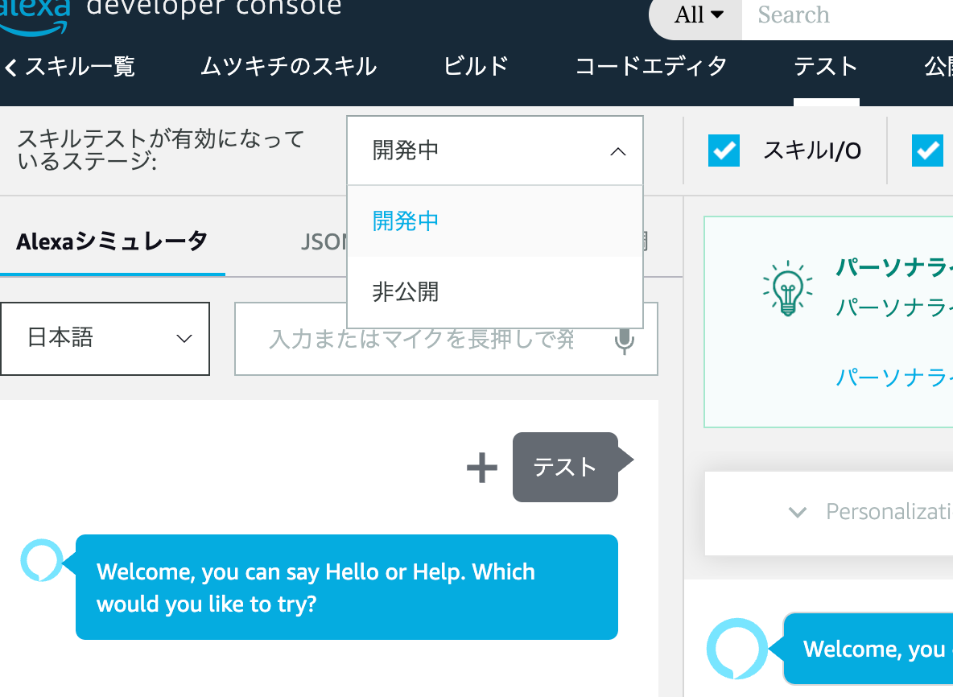Select Alexaシミュレータ tab
Image resolution: width=953 pixels, height=697 pixels.
(x=112, y=241)
